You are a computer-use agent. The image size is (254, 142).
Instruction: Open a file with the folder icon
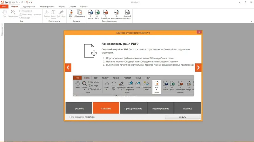click(6, 2)
